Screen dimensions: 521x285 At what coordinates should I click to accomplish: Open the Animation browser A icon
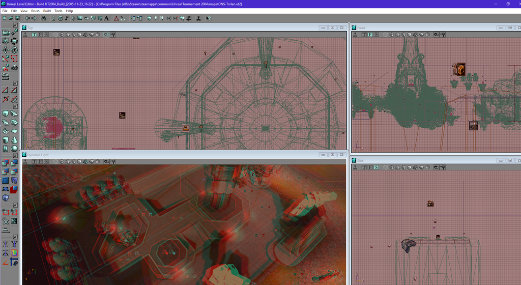pos(106,18)
